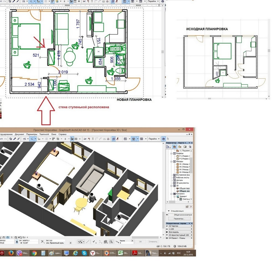Collapse the Фасады tree node
The image size is (277, 263).
point(171,161)
